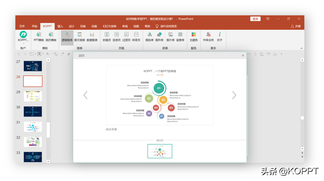Open 图形库 shape library
324x181 pixels.
pyautogui.click(x=159, y=37)
